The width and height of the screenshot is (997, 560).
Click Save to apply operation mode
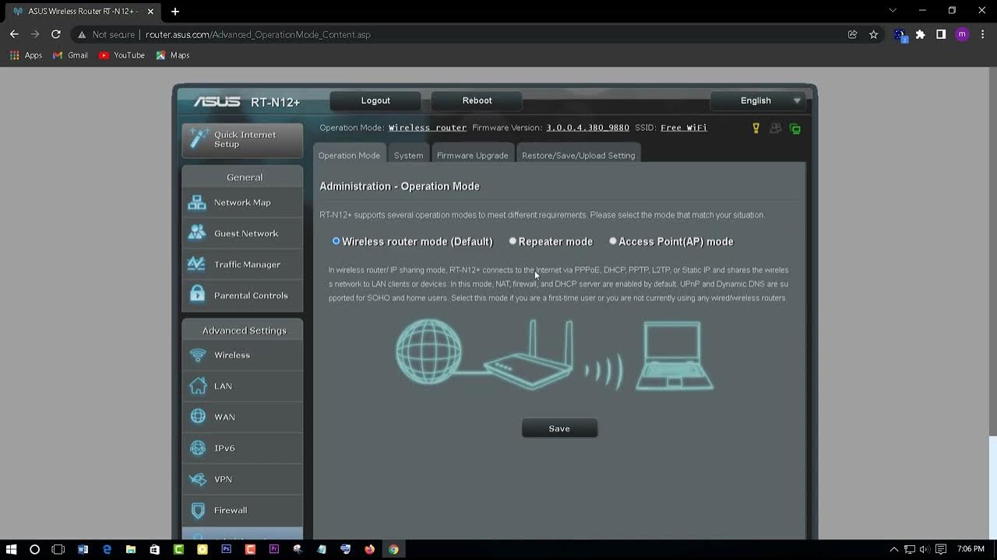point(559,429)
